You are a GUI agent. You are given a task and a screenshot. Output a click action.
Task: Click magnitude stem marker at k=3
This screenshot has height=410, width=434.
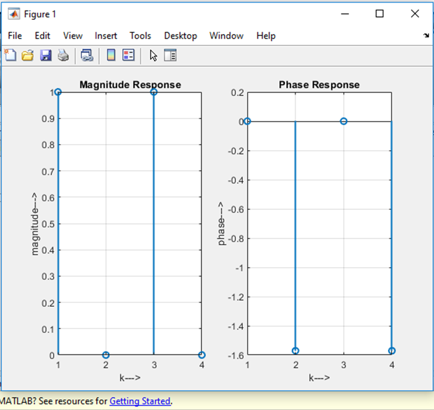(x=154, y=92)
